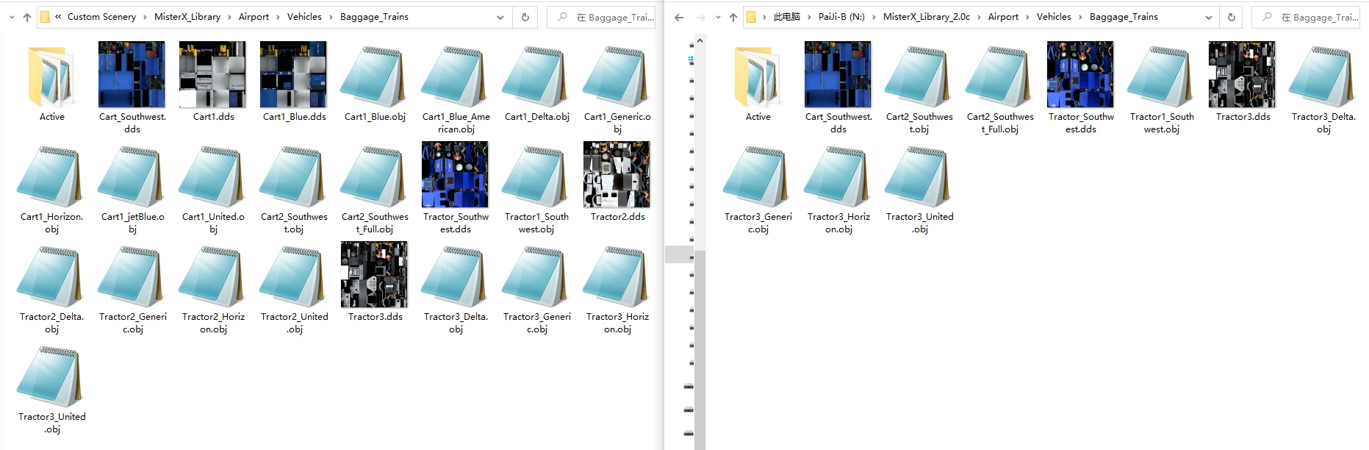This screenshot has width=1369, height=450.
Task: Click PaiJi-B (N:) in right address bar
Action: (x=841, y=17)
